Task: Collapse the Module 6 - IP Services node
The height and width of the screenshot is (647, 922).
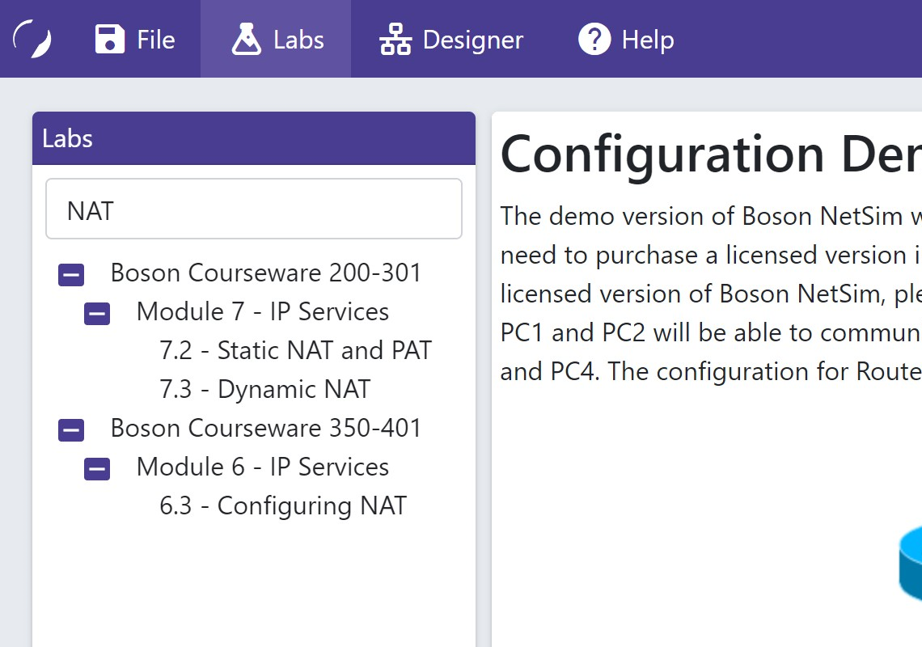Action: tap(97, 470)
